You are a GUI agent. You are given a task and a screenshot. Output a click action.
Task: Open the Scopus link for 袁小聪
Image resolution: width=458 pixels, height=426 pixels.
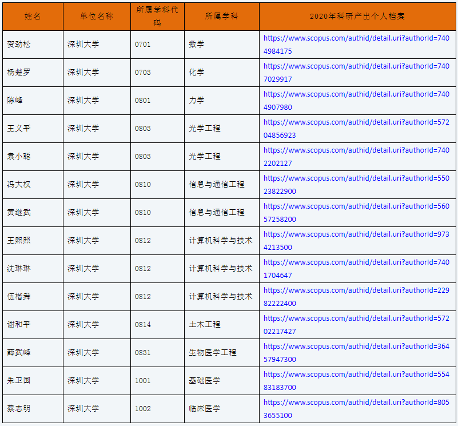[x=356, y=150]
